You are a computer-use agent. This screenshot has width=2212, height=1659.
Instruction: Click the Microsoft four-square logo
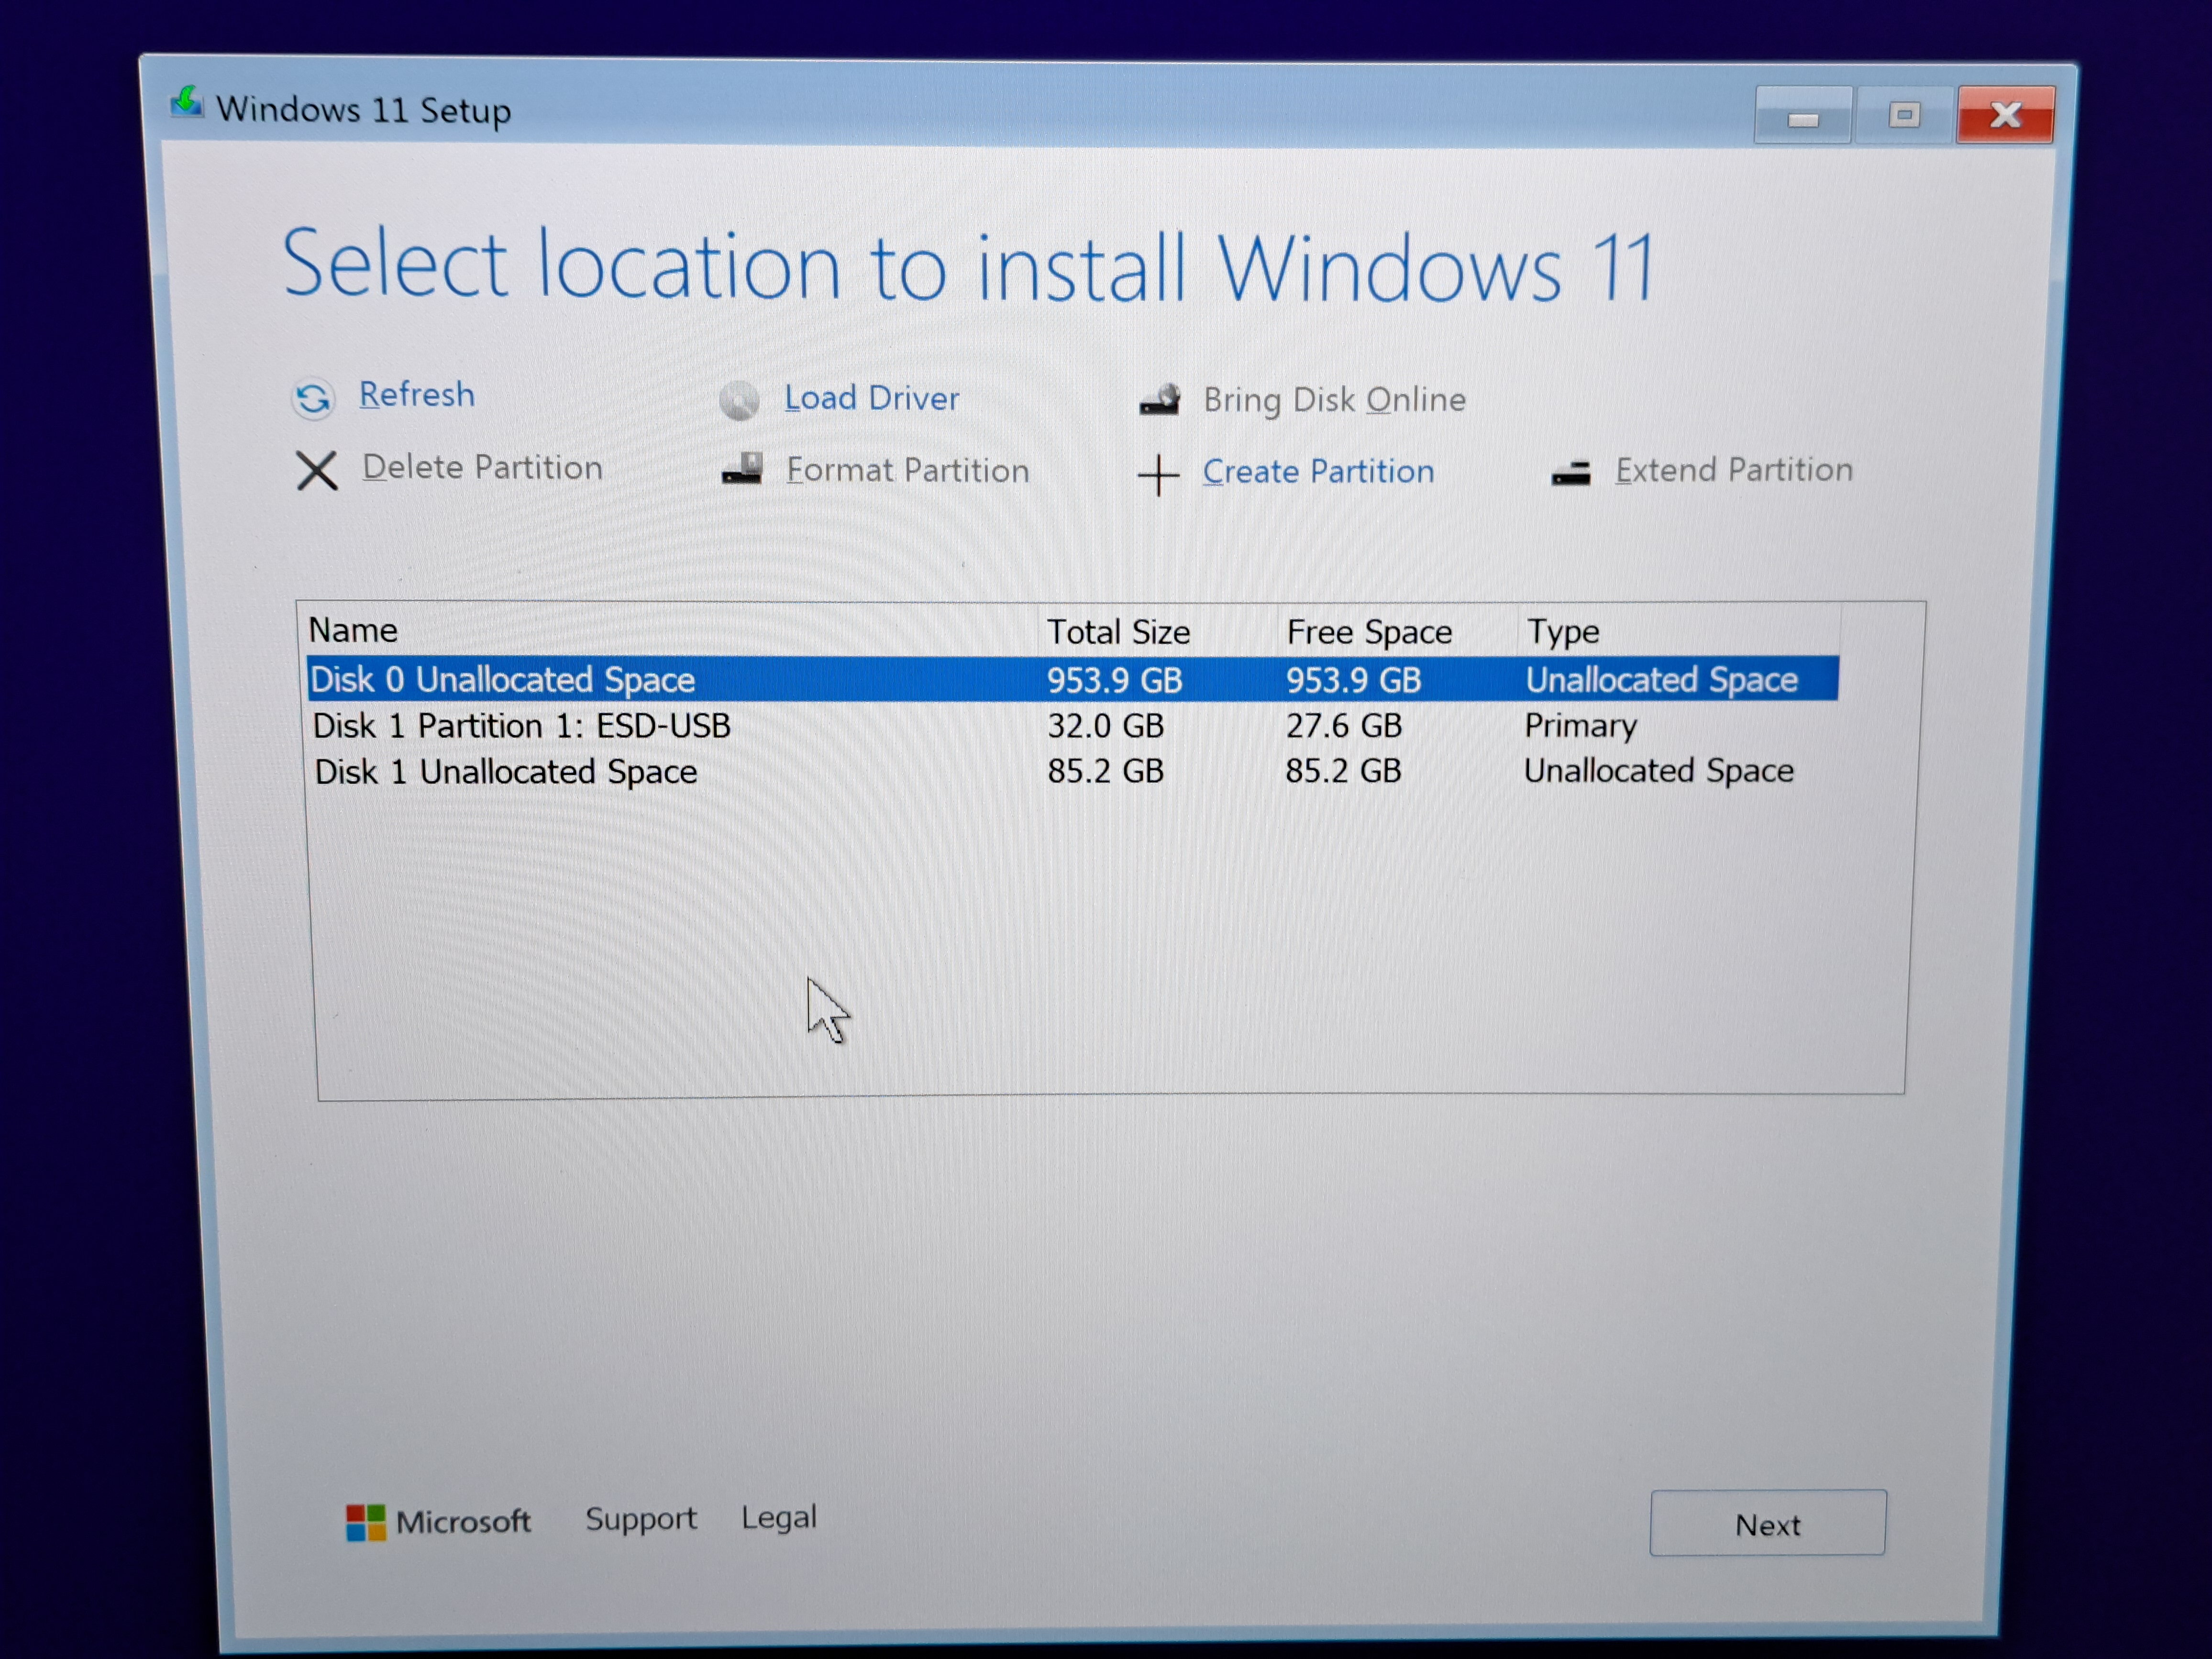click(365, 1523)
